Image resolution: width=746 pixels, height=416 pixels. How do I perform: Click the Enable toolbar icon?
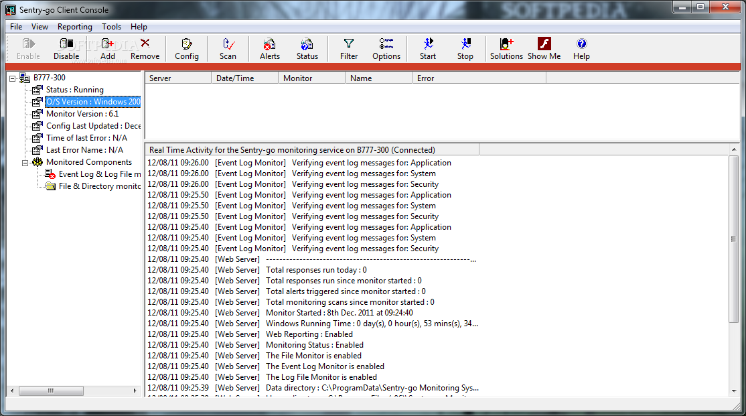tap(28, 44)
